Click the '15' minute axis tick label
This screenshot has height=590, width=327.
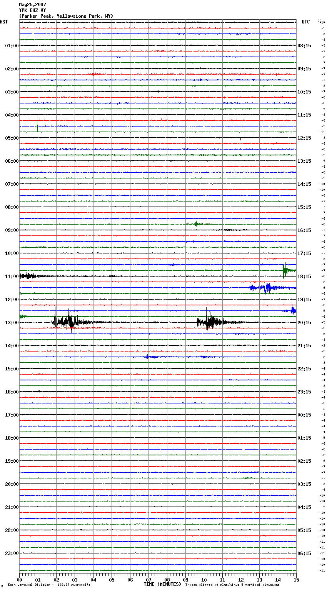coord(296,580)
